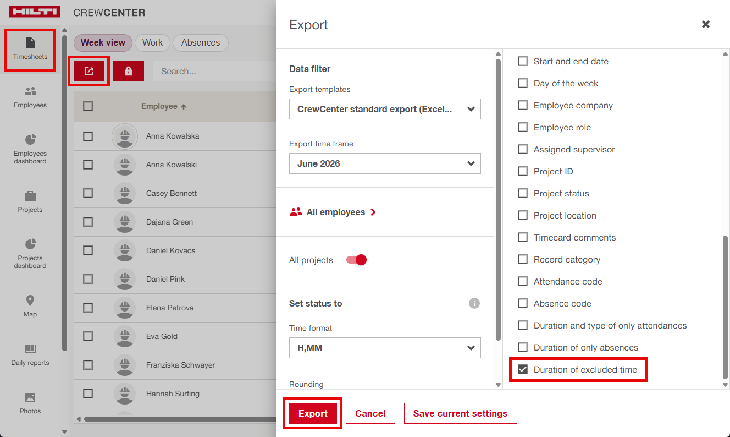Click Casey Bennett's avatar icon
Viewport: 730px width, 437px height.
point(125,193)
